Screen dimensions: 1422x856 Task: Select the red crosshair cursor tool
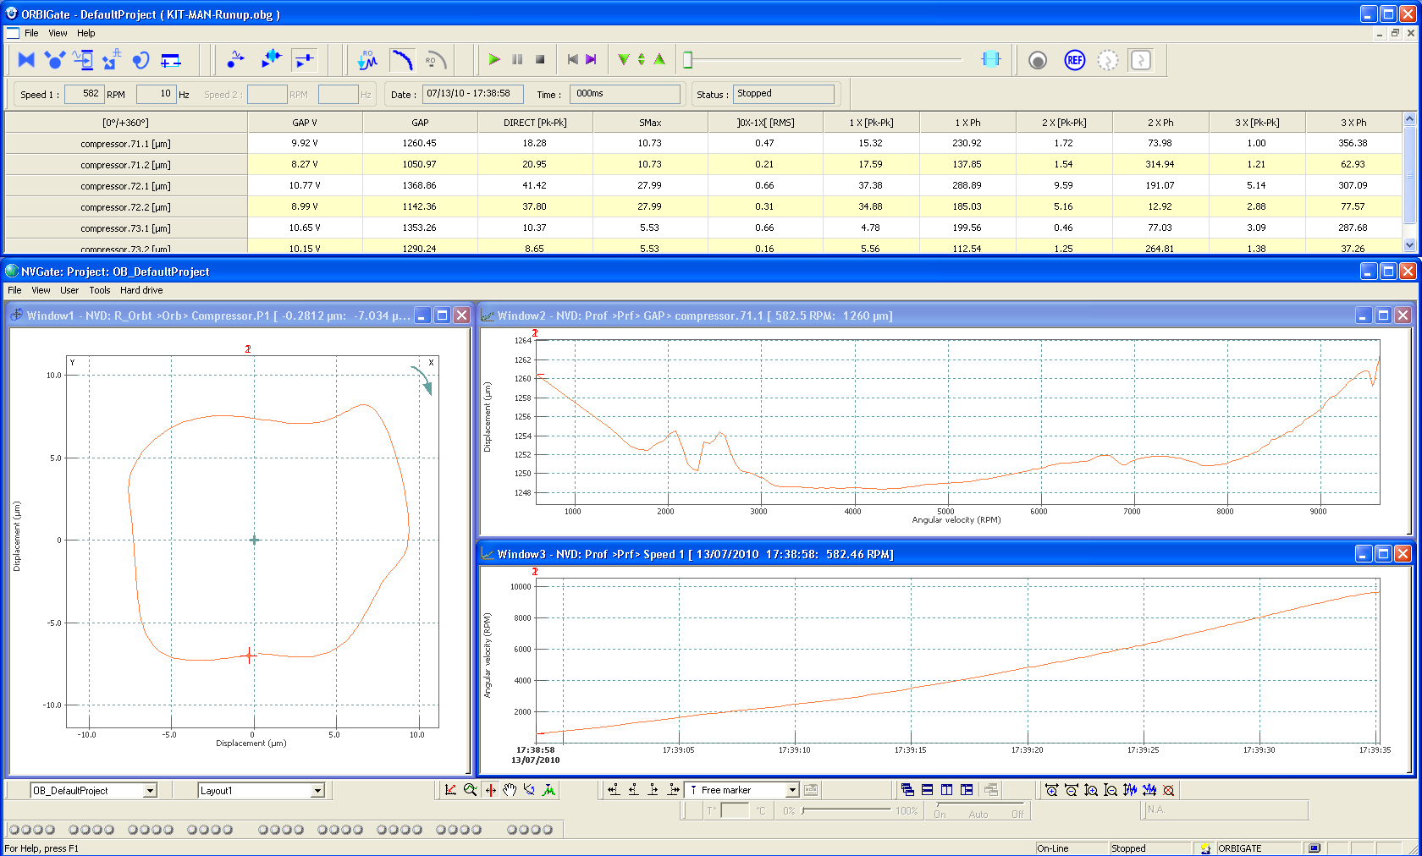pyautogui.click(x=490, y=790)
